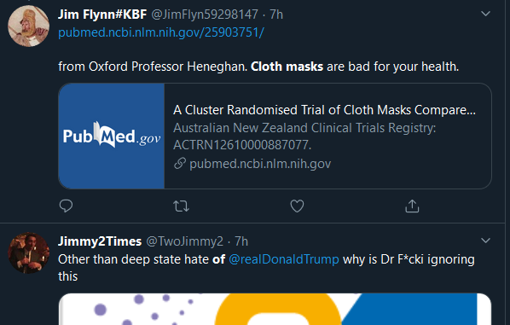This screenshot has width=510, height=325.
Task: Open the pubmed.ncbi.nlm.nih.gov/25903751/ link
Action: click(161, 32)
